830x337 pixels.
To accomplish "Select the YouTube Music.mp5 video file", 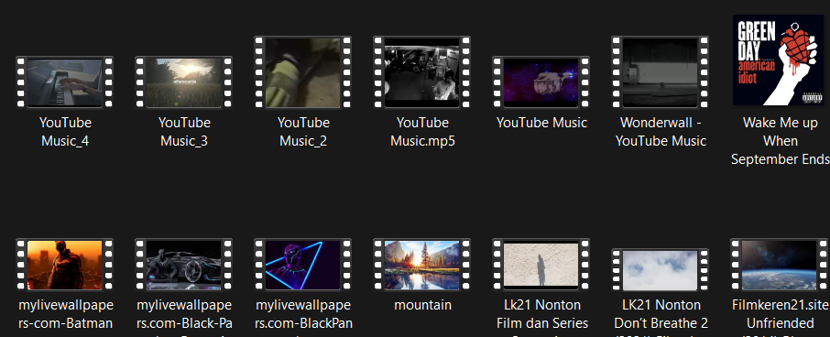I will tap(422, 72).
